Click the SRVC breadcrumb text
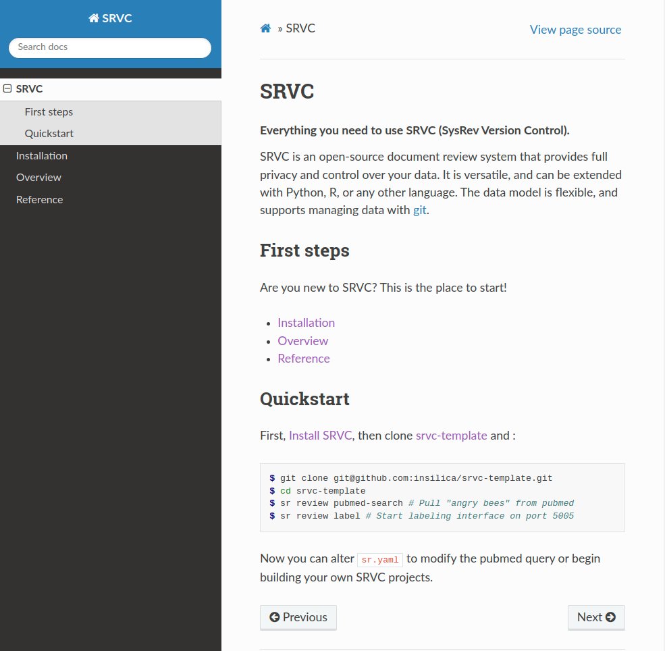665x651 pixels. 300,28
